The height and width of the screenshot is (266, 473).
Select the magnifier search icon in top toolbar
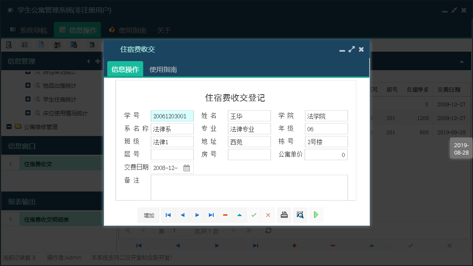(9, 45)
